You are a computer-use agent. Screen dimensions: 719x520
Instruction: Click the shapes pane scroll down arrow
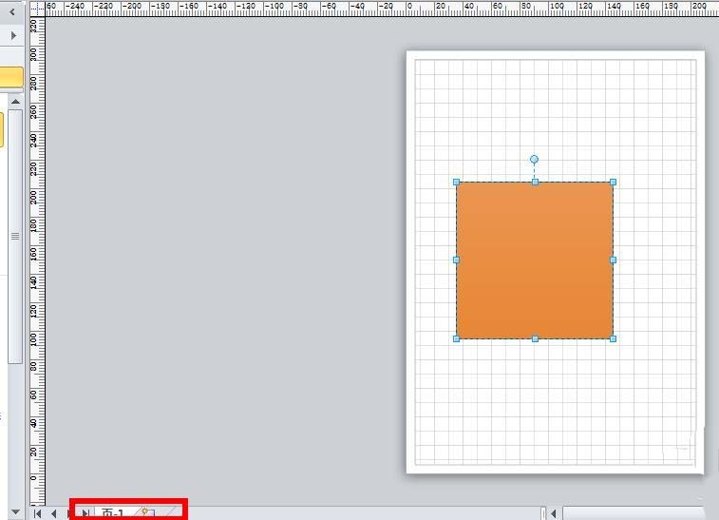(x=15, y=511)
